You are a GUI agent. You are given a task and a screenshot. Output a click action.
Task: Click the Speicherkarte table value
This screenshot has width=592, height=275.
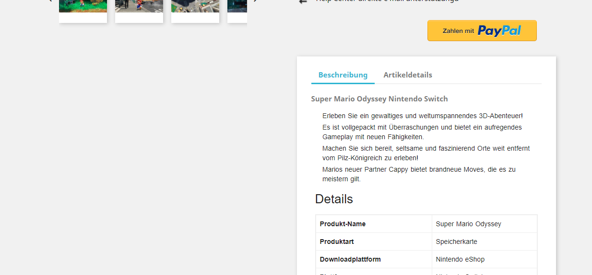[457, 242]
